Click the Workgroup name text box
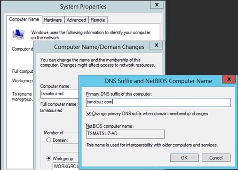 (x=66, y=166)
